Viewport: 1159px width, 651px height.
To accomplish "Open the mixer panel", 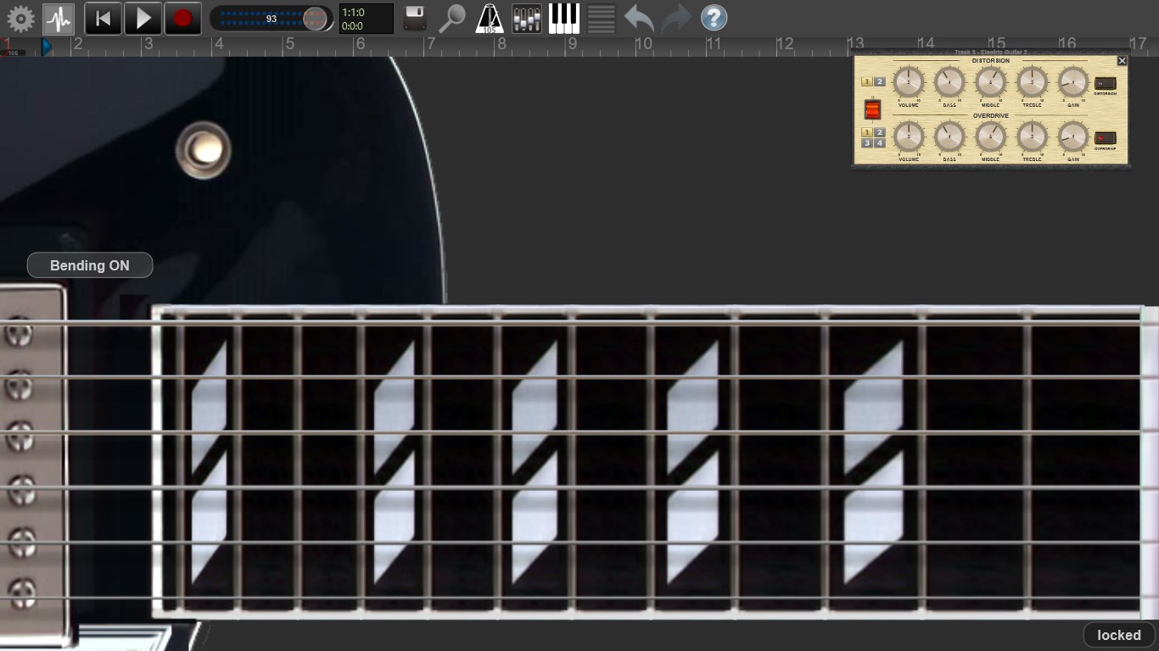I will click(x=526, y=18).
